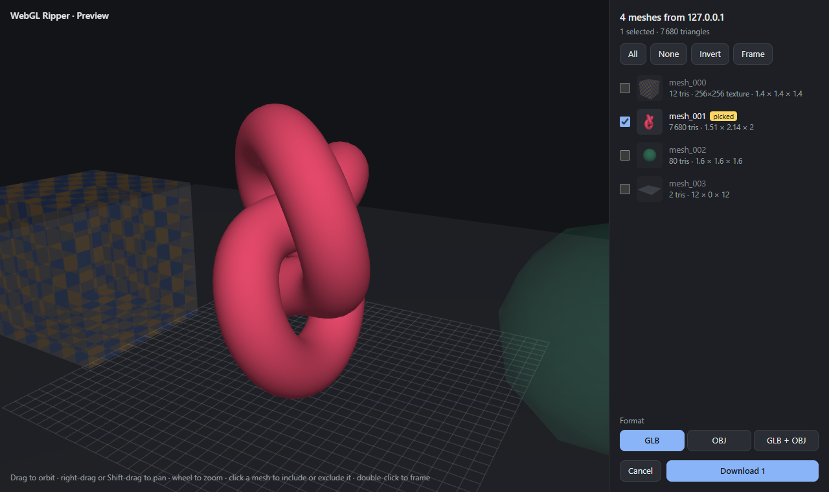Click the mesh_001 name label
This screenshot has width=829, height=492.
pyautogui.click(x=687, y=117)
